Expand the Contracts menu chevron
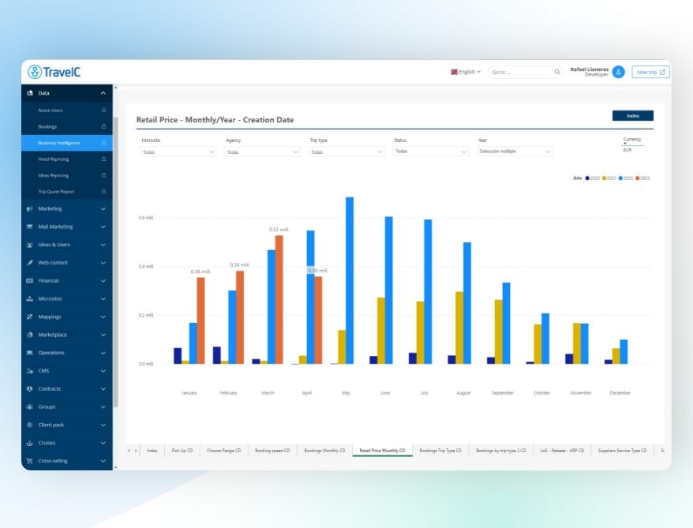 [103, 389]
